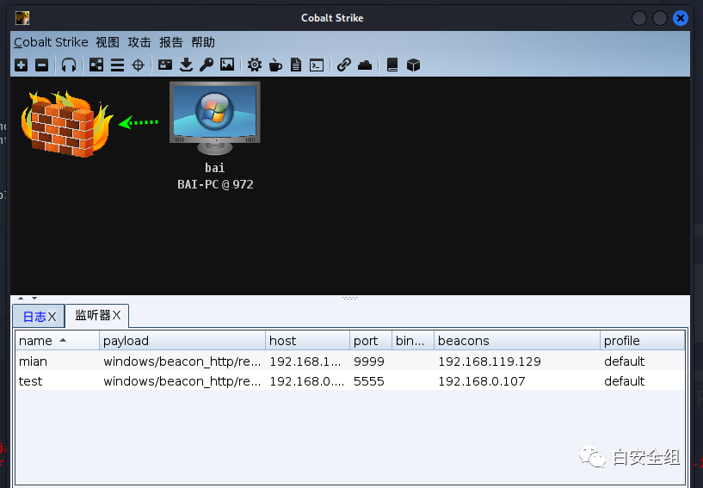Click the gear icon to generate an executable
Image resolution: width=703 pixels, height=488 pixels.
[x=254, y=65]
